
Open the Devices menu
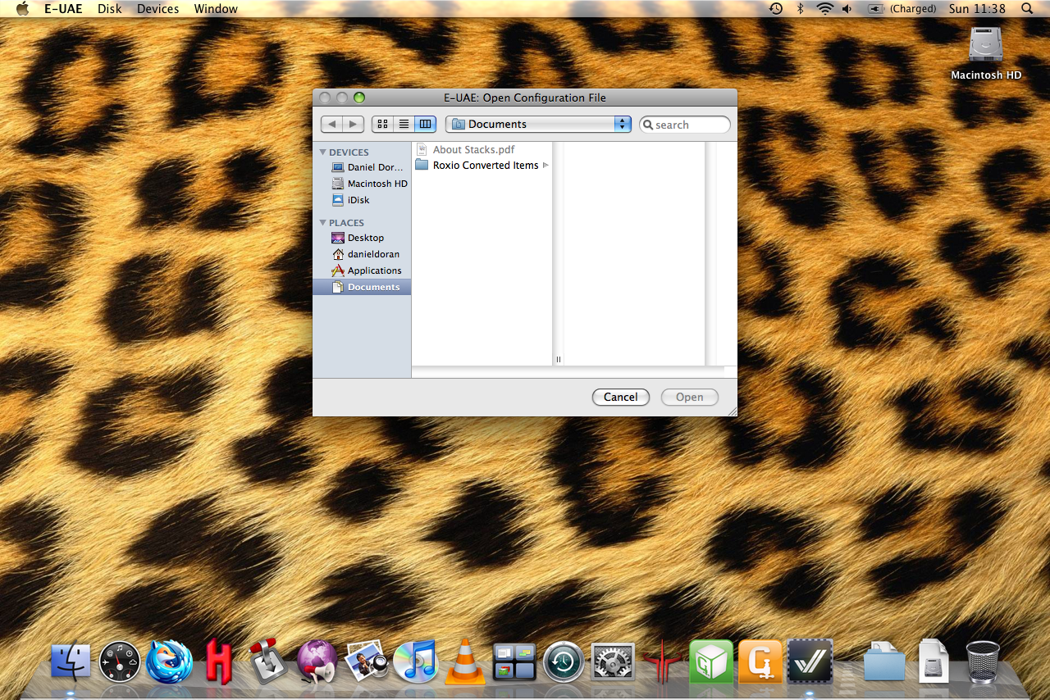pos(157,9)
